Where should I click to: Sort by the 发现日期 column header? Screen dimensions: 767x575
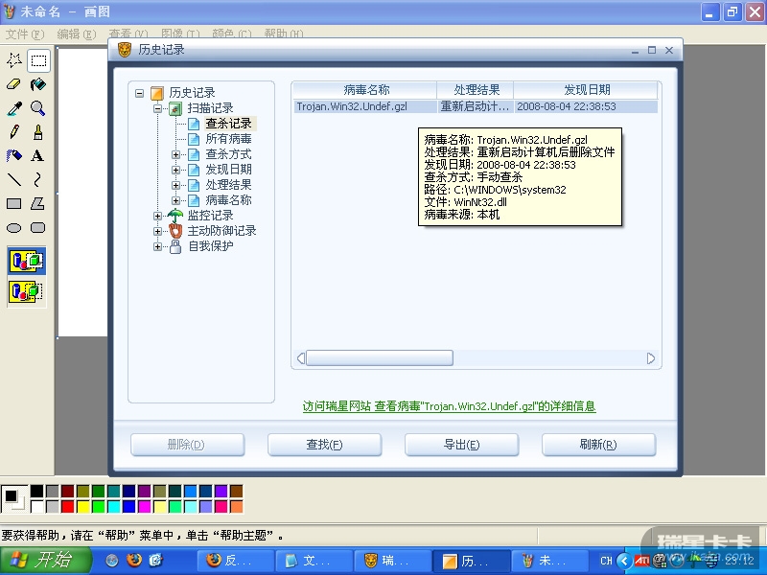click(x=586, y=90)
